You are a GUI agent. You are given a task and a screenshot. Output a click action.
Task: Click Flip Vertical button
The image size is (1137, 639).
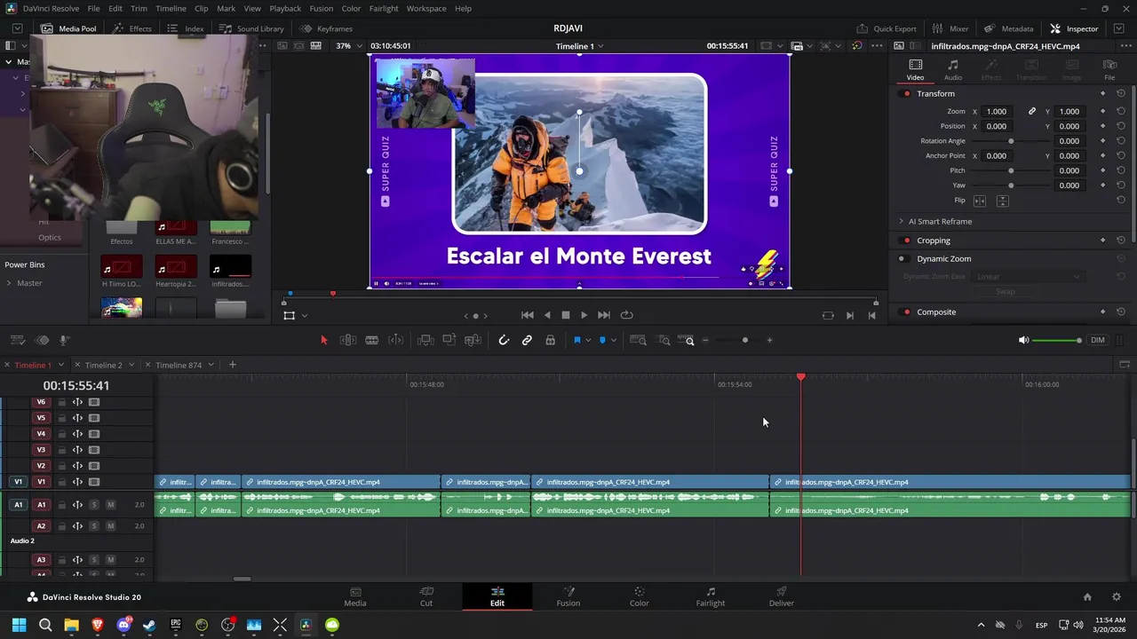click(1002, 201)
